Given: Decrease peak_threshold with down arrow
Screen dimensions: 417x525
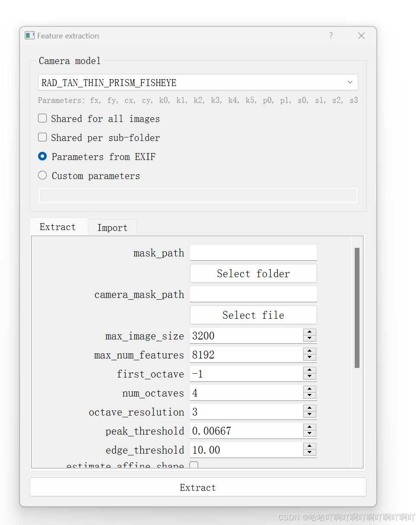Looking at the screenshot, I should click(310, 434).
